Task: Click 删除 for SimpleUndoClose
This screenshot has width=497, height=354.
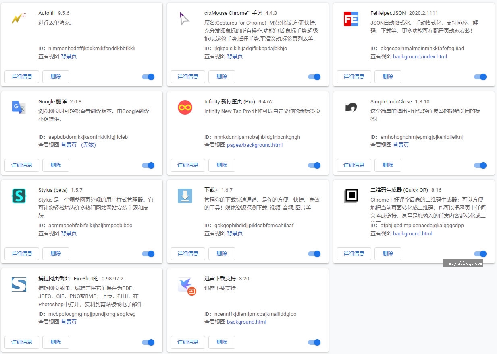Action: pos(388,165)
